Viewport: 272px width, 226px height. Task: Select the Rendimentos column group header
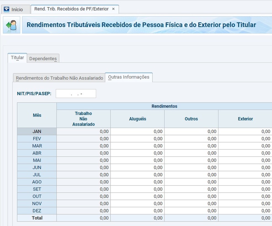164,106
